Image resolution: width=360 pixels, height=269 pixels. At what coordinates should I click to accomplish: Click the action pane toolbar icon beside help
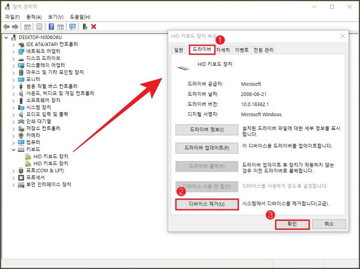[60, 27]
